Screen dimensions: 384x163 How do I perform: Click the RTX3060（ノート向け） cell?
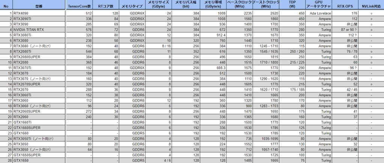39,106
